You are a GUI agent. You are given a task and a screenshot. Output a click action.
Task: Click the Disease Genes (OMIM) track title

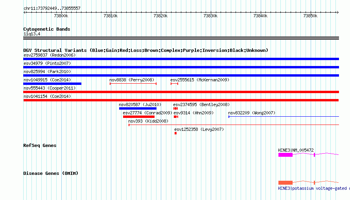coord(51,173)
